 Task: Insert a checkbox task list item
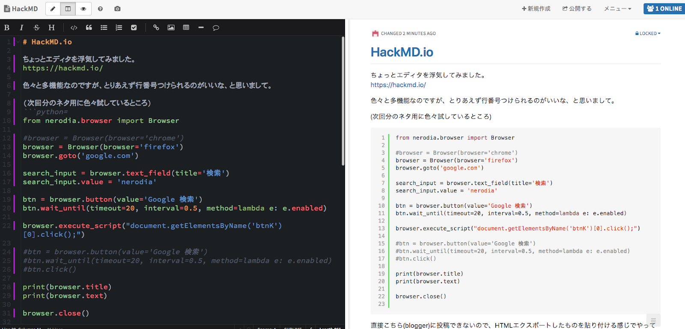[x=134, y=27]
